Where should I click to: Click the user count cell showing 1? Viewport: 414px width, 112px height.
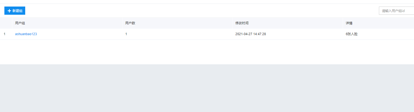pos(126,34)
